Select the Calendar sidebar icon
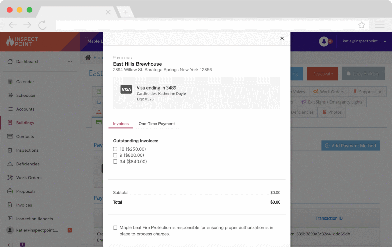This screenshot has height=247, width=392. click(x=10, y=82)
